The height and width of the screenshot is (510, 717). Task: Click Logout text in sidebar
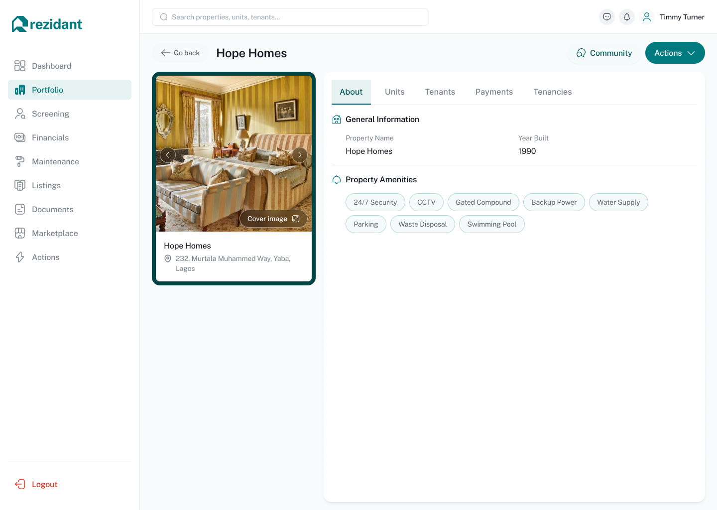[45, 484]
